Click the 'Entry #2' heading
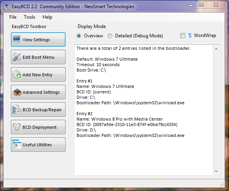The width and height of the screenshot is (229, 191). click(x=84, y=114)
